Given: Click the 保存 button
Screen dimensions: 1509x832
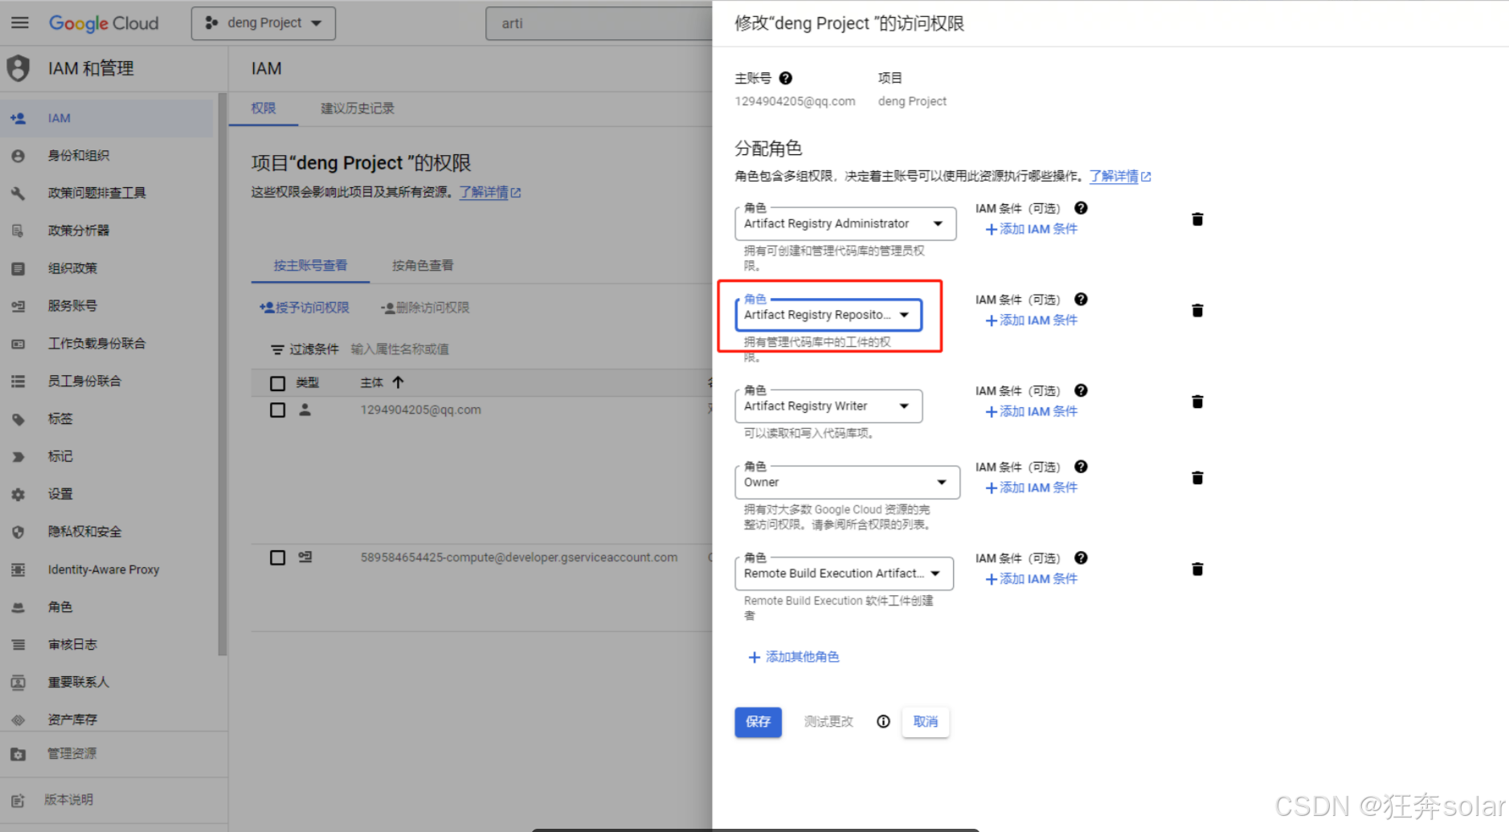Looking at the screenshot, I should pyautogui.click(x=758, y=721).
